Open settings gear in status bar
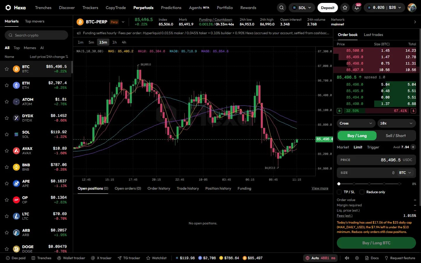Screen dimensions: 421x263 (357, 258)
